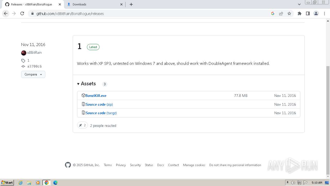Collapse the Assets section

tap(87, 84)
